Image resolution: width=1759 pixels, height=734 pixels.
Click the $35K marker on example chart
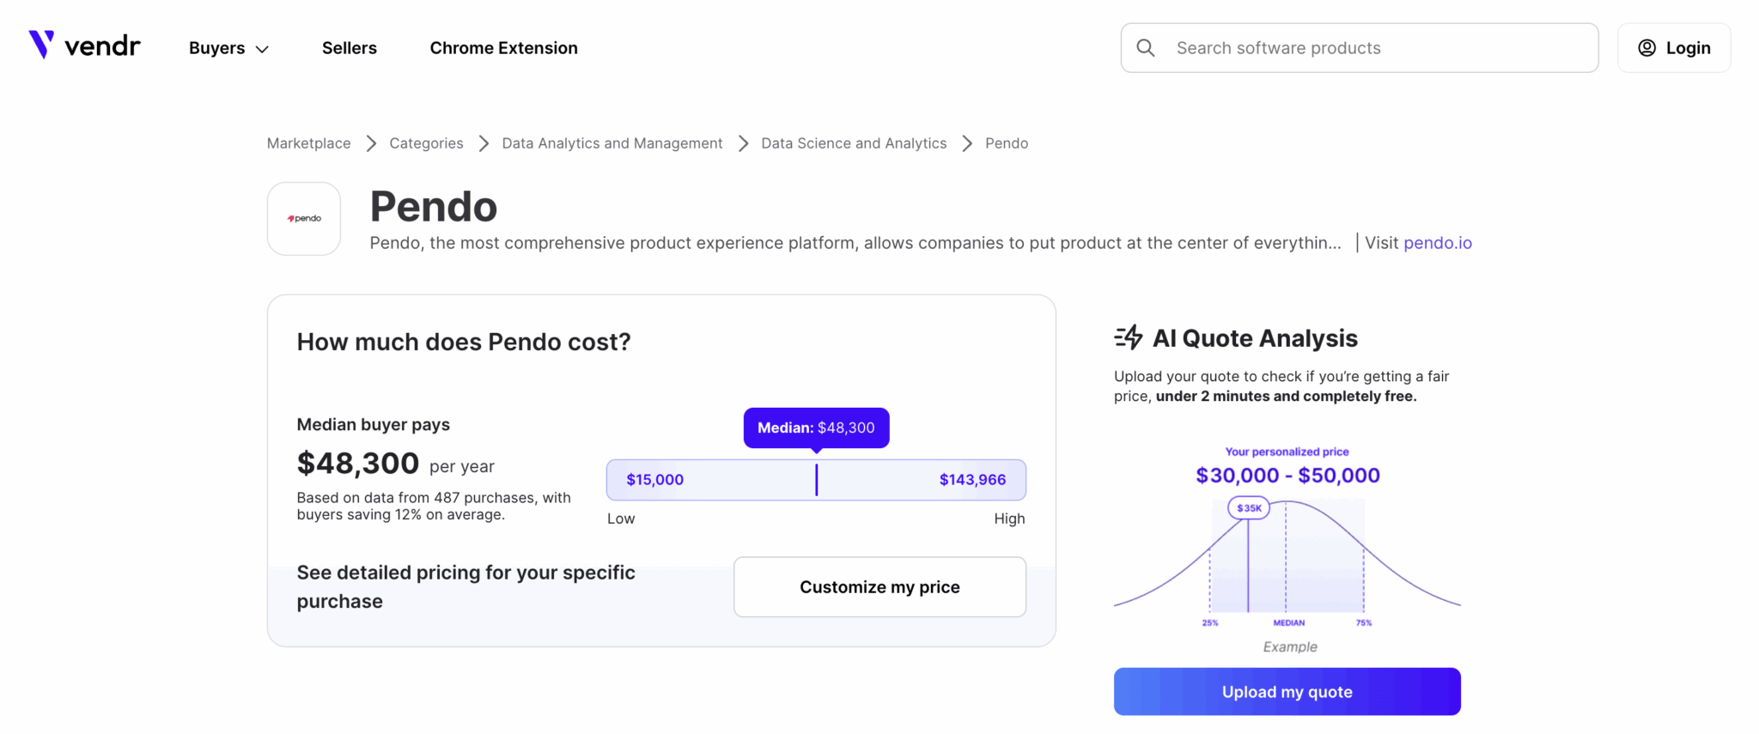tap(1248, 508)
